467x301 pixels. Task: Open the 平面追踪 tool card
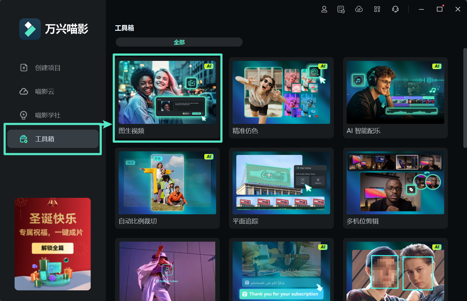coord(281,188)
